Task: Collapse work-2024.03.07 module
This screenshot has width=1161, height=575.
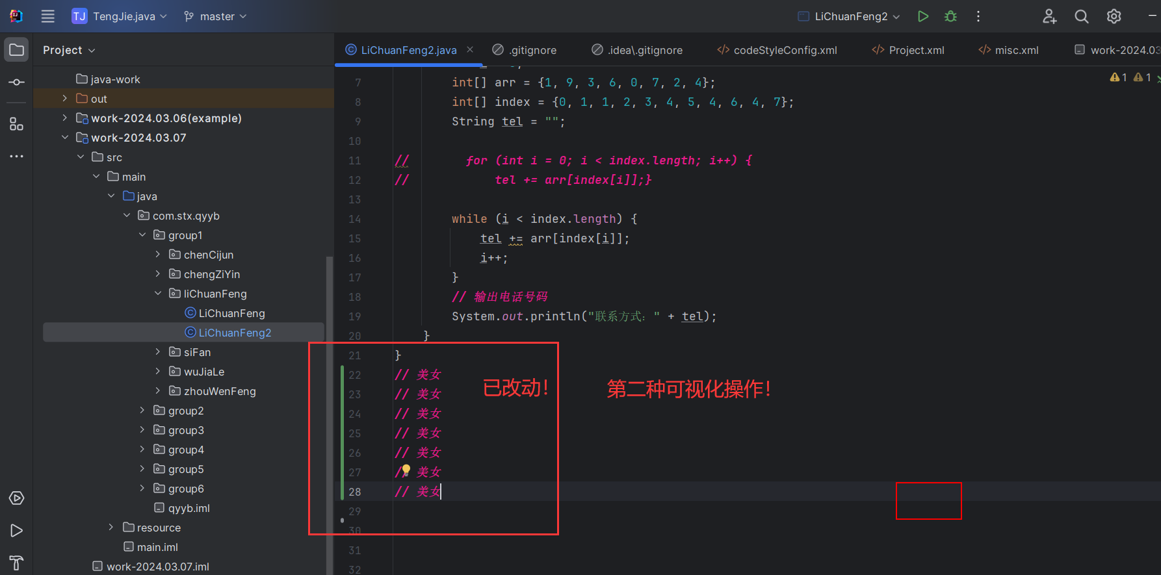Action: tap(64, 137)
